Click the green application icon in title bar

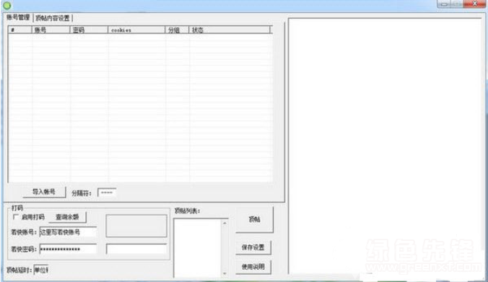(x=6, y=5)
